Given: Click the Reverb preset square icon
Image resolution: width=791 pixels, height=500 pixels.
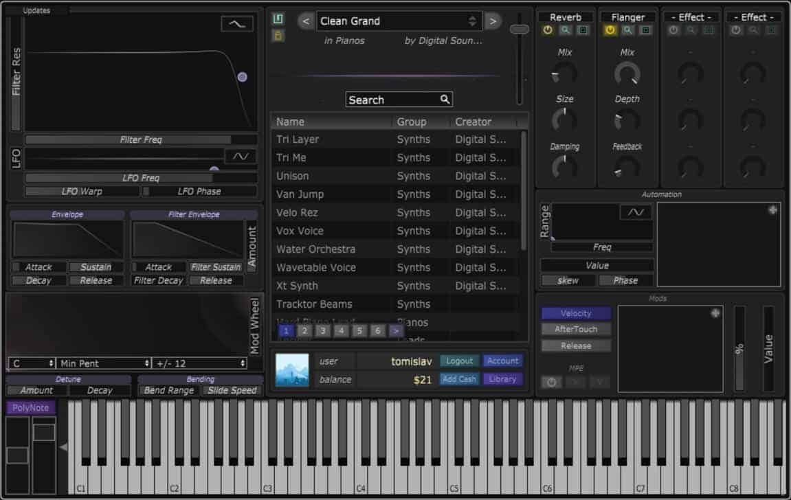Looking at the screenshot, I should pos(583,30).
